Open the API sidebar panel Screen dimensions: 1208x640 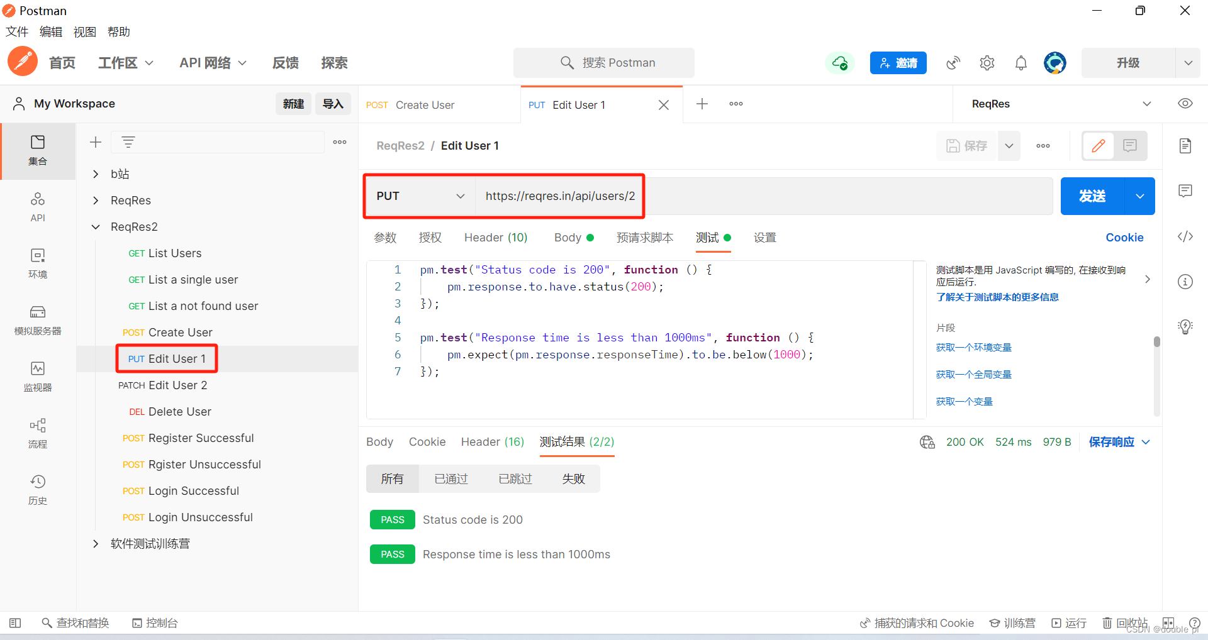38,207
